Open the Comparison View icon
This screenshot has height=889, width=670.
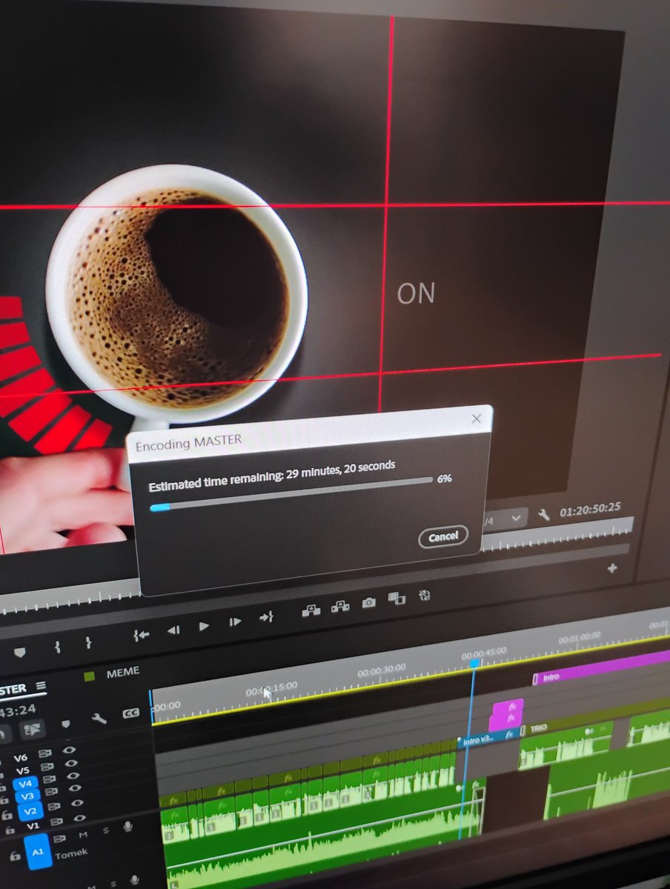(397, 599)
